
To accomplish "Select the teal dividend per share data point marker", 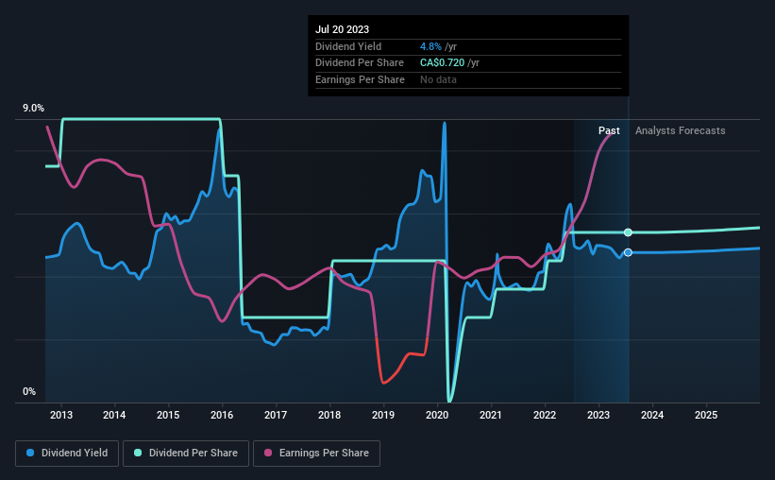I will click(628, 232).
